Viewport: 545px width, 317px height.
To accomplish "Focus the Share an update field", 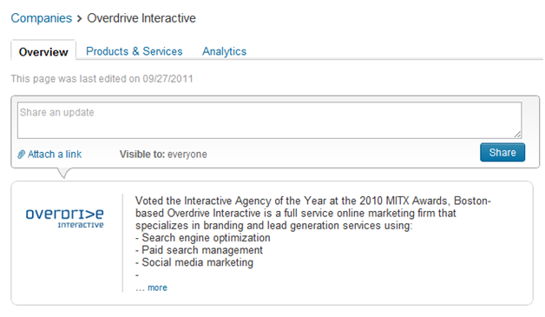I will click(x=270, y=120).
